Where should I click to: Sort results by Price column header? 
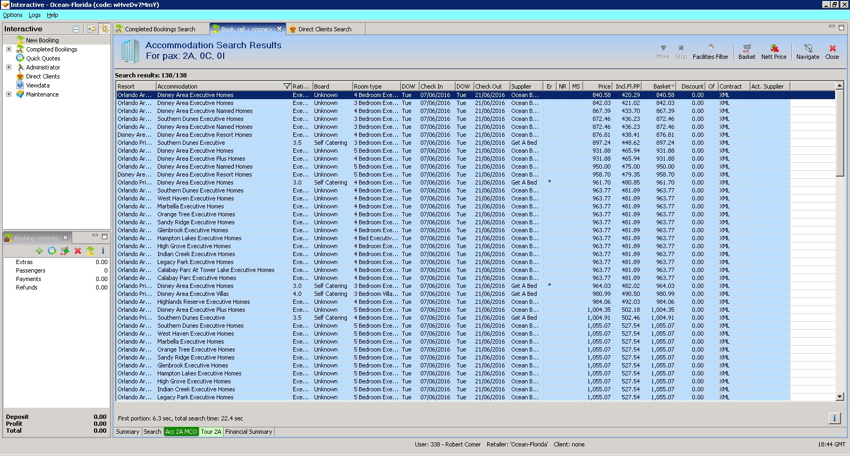598,86
